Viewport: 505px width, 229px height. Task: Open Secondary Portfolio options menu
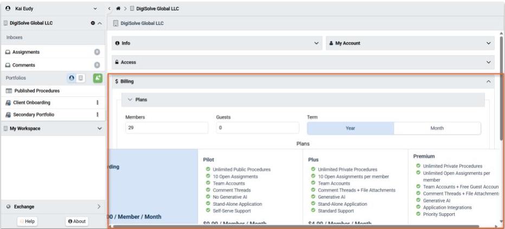click(98, 114)
